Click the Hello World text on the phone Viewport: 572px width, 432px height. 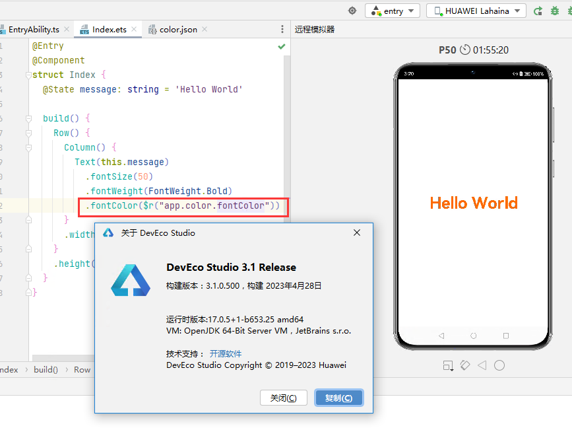coord(474,203)
